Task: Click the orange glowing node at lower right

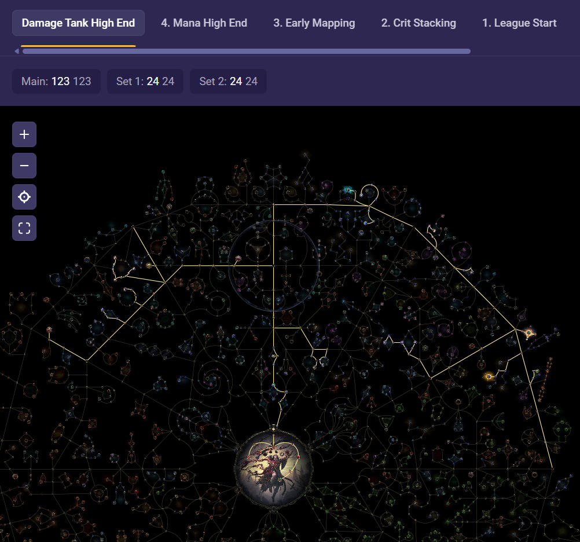Action: click(x=489, y=376)
